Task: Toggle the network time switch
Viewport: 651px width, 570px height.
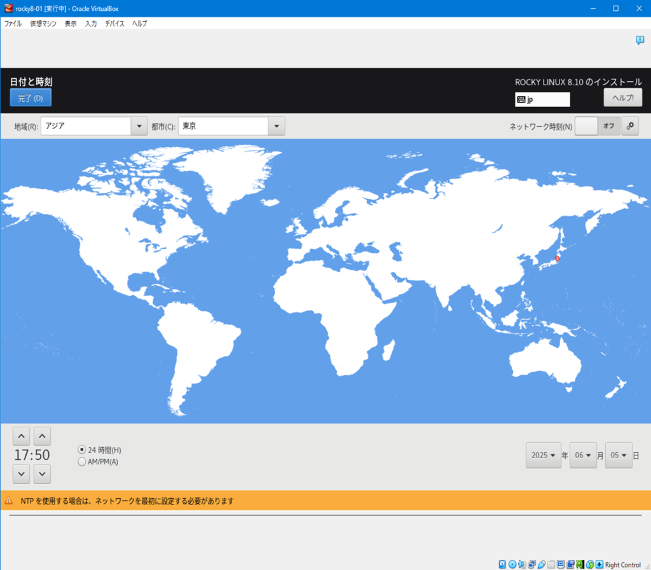Action: [x=598, y=126]
